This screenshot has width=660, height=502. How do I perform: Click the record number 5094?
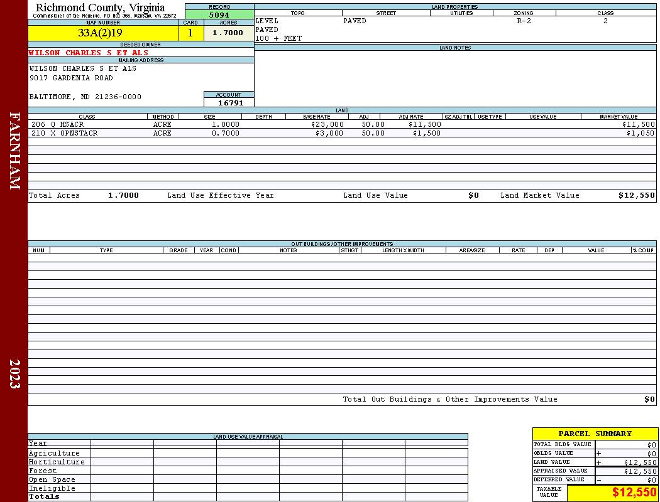[219, 14]
